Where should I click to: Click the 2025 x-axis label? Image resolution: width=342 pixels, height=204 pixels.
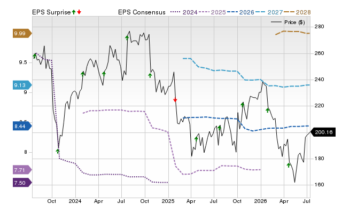pos(168,201)
